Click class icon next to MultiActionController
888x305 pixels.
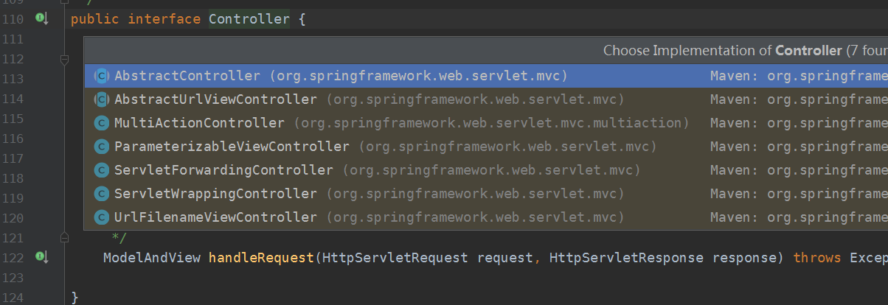[101, 123]
